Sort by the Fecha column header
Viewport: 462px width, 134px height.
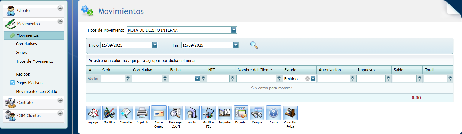pos(187,70)
